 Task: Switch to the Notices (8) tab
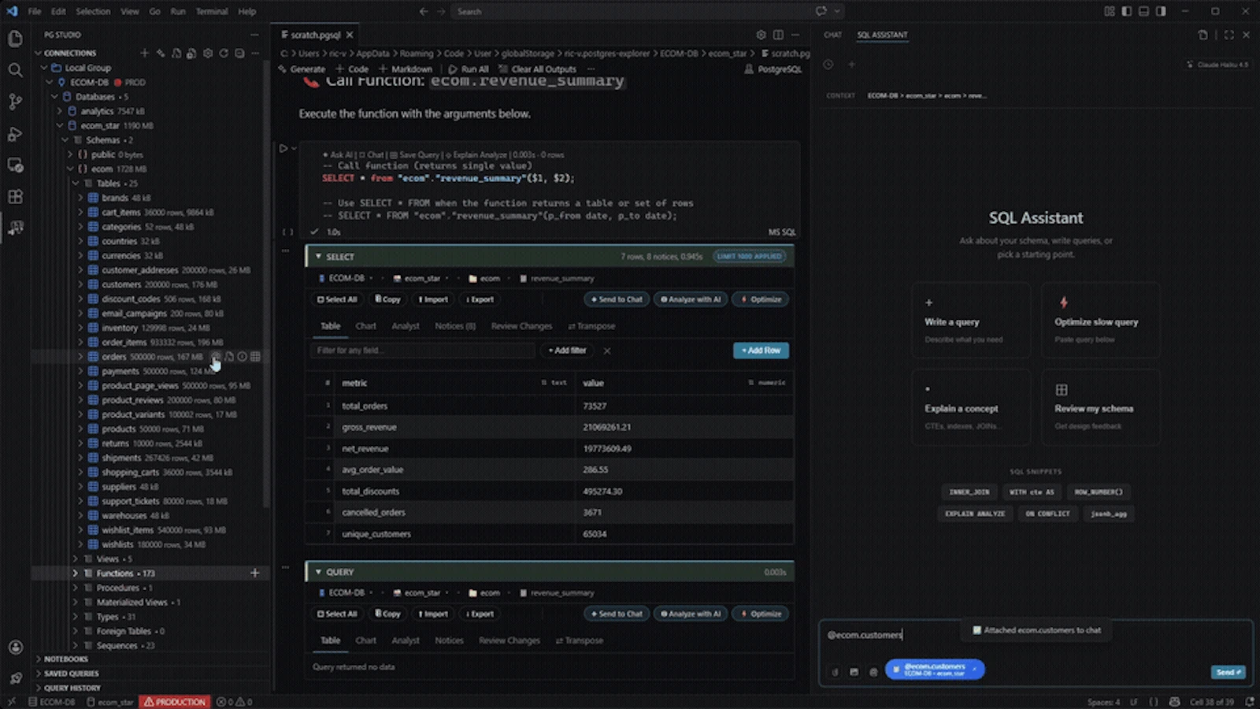click(455, 326)
